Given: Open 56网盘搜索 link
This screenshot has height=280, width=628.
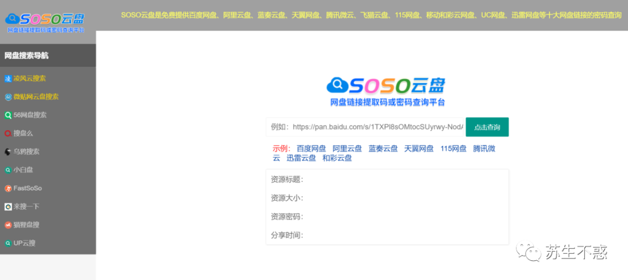Looking at the screenshot, I should point(30,115).
